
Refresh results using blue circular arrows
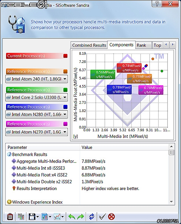coord(92,217)
